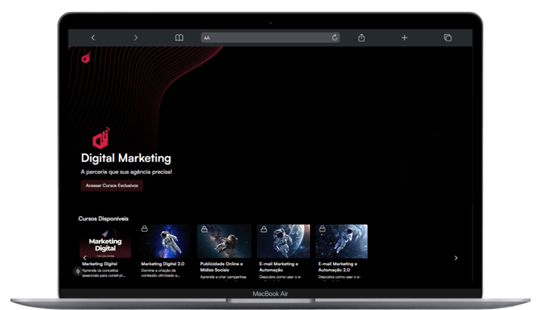Select the Marketing Digital course thumbnail
The width and height of the screenshot is (541, 310).
tap(105, 242)
